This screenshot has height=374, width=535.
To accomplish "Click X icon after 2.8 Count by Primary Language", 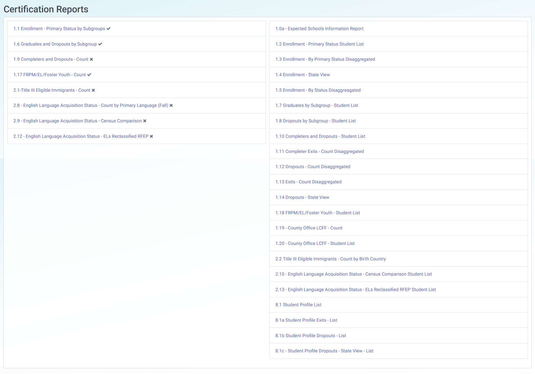I will [171, 105].
